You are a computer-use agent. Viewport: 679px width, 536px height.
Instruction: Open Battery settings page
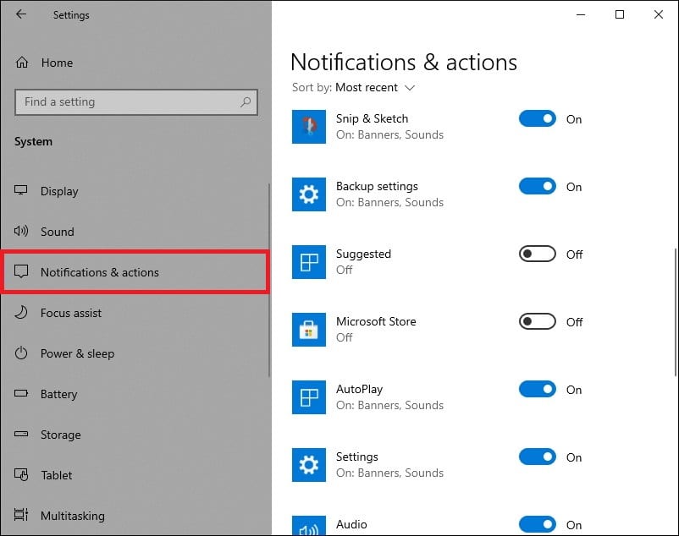[135, 394]
